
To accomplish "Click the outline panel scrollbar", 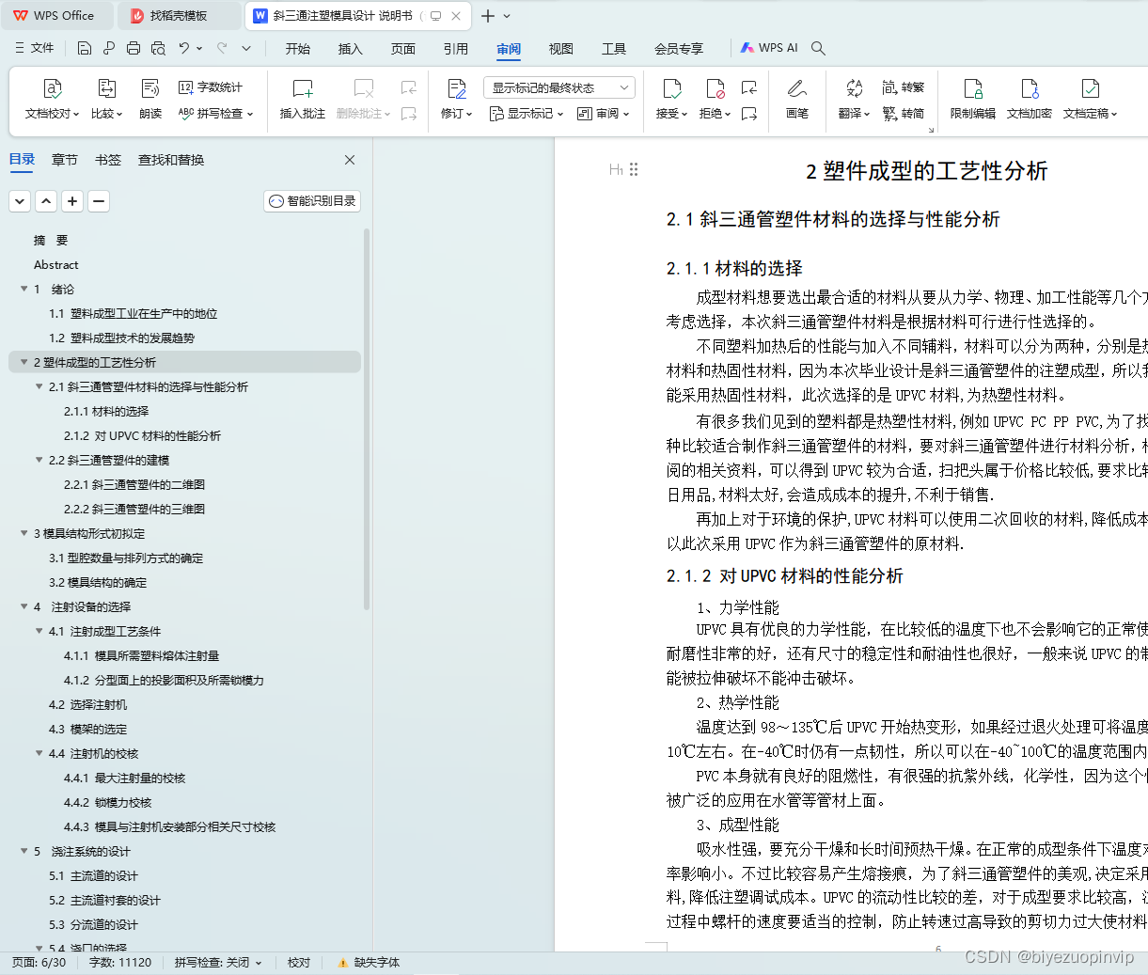I will (x=367, y=418).
